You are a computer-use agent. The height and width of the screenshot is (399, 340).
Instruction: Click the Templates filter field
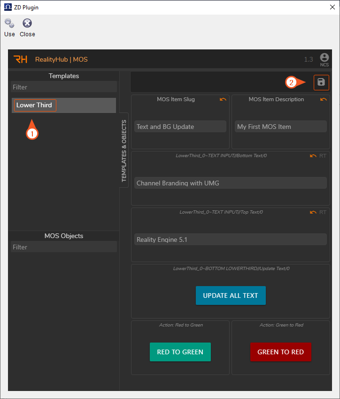point(64,87)
